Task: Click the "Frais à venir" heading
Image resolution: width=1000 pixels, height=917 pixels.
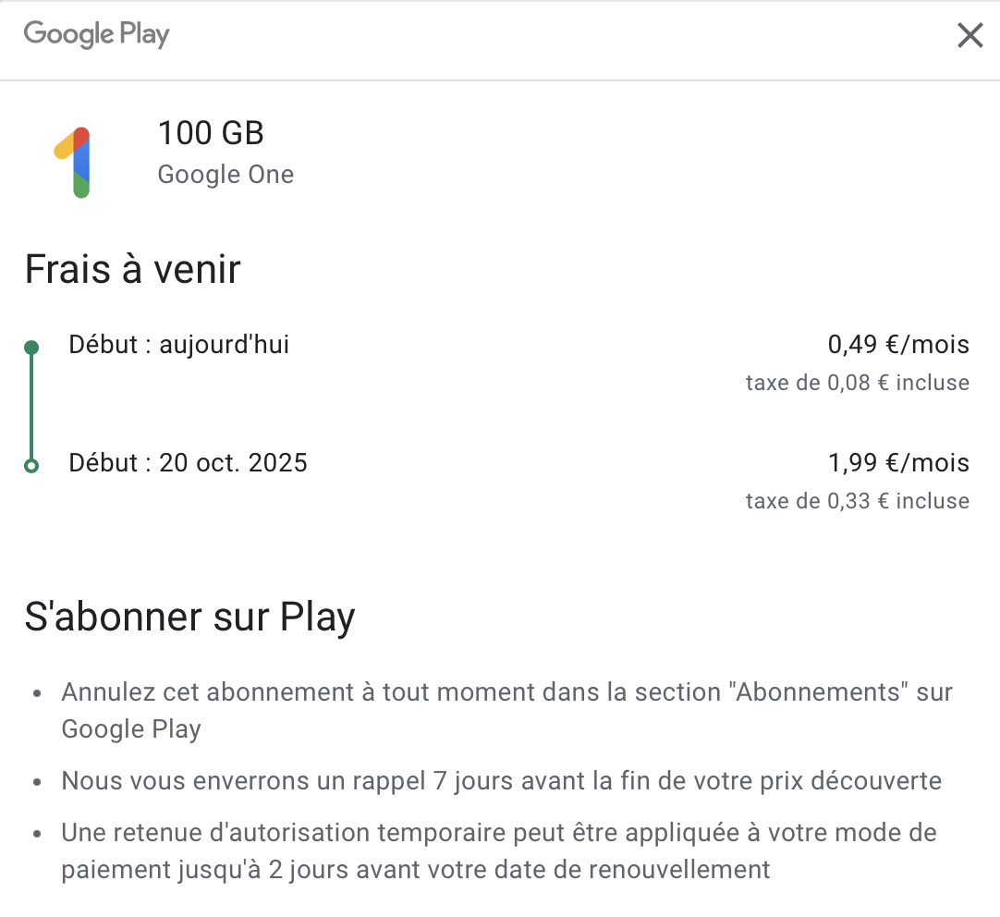Action: (x=132, y=270)
